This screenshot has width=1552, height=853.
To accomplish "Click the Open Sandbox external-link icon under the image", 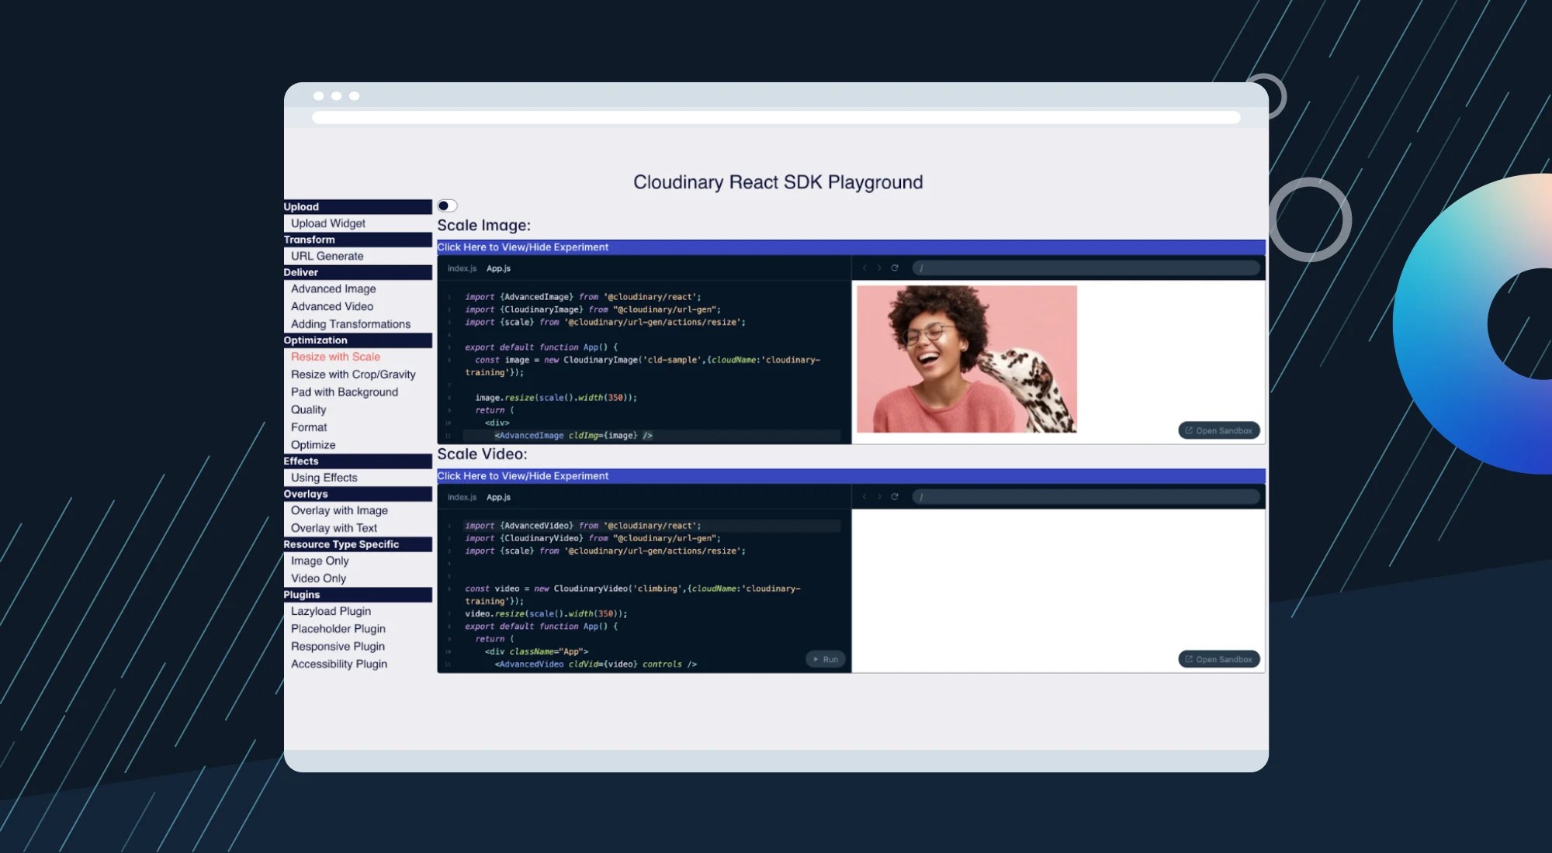I will coord(1190,430).
